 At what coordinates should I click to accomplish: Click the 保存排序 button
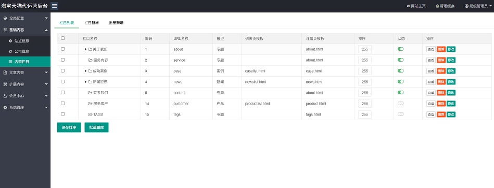[69, 127]
